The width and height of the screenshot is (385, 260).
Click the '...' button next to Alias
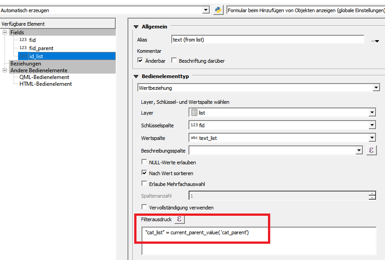pyautogui.click(x=374, y=40)
